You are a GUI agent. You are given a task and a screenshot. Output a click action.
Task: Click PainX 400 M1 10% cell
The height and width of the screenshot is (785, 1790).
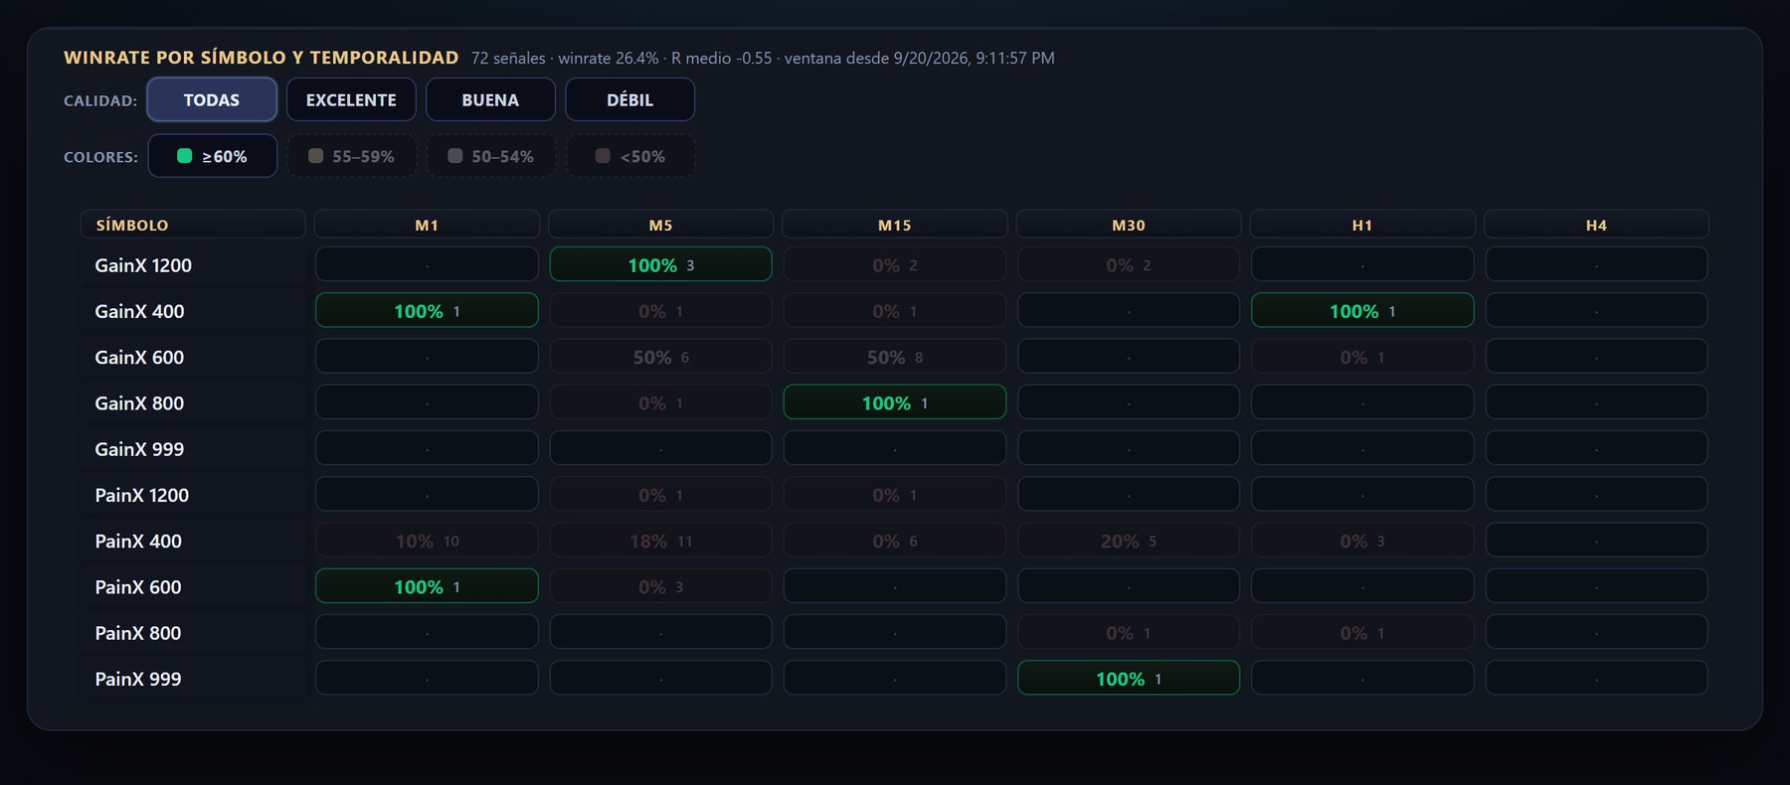click(427, 540)
